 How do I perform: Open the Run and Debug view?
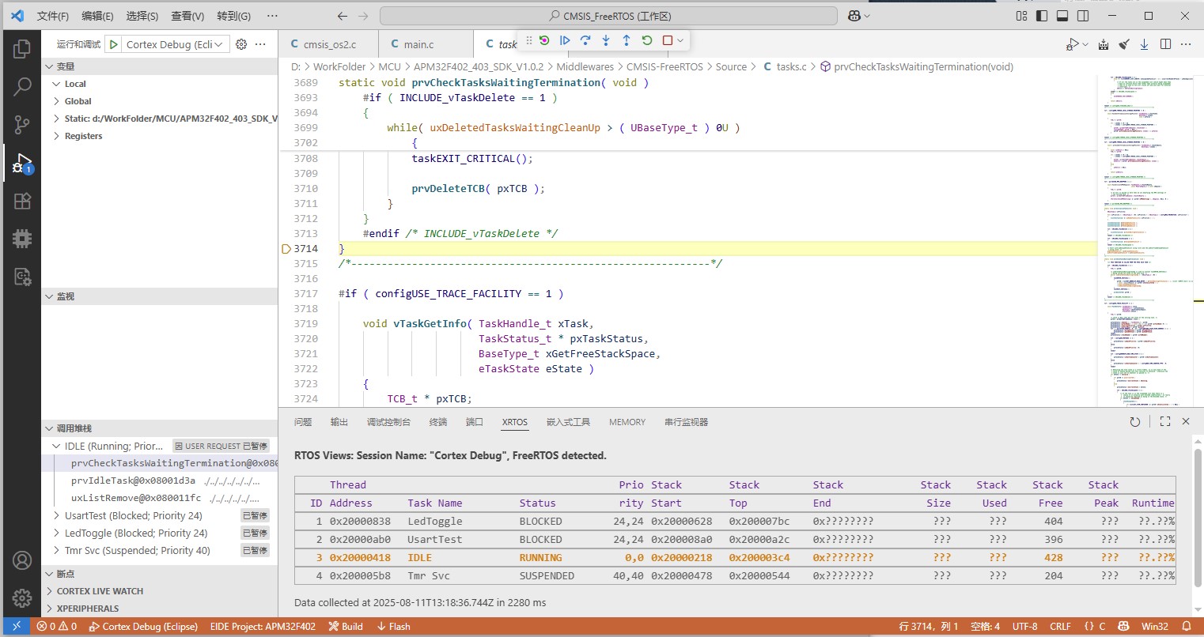pos(22,163)
